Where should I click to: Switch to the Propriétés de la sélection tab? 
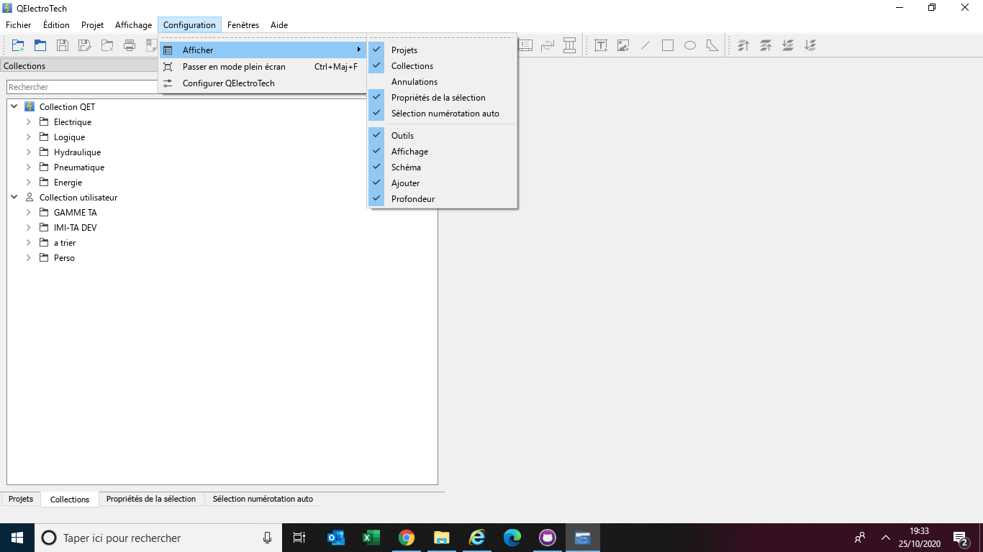coord(151,499)
